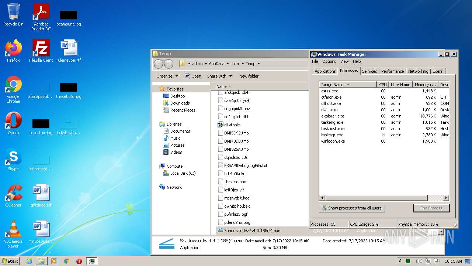
Task: Expand admin breadcrumb arrow in address bar
Action: [x=206, y=64]
